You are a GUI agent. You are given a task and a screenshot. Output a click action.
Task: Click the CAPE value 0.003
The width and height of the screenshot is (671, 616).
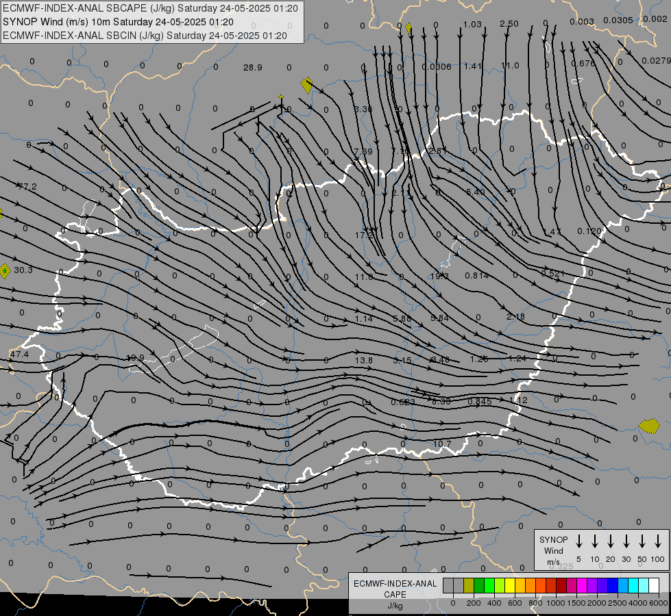click(582, 21)
